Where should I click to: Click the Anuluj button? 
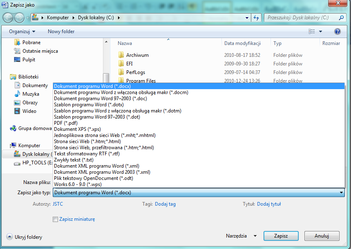point(322,236)
